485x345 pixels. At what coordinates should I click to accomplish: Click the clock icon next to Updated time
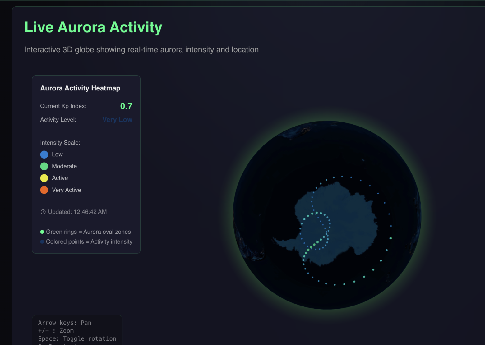point(43,212)
